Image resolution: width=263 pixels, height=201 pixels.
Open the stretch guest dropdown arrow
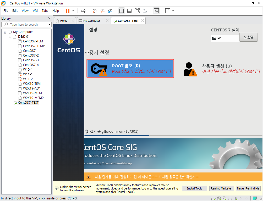click(173, 11)
